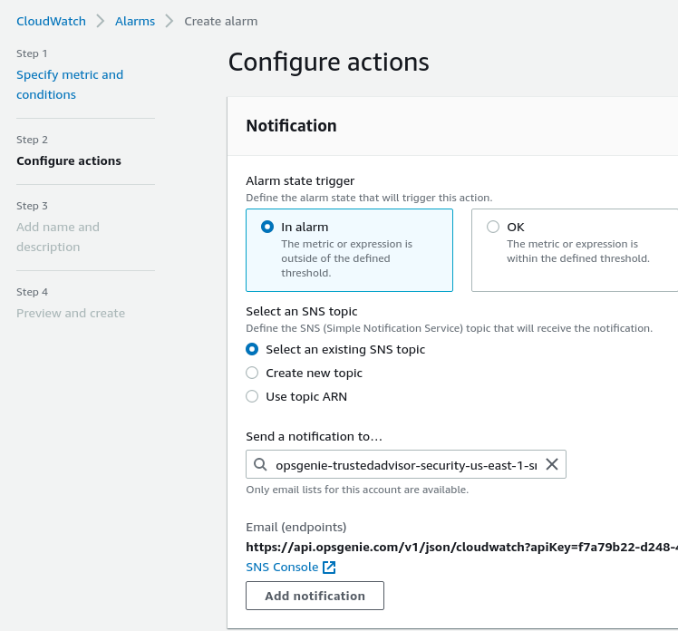Viewport: 678px width, 631px height.
Task: Click the Notification section heading
Action: [x=292, y=126]
